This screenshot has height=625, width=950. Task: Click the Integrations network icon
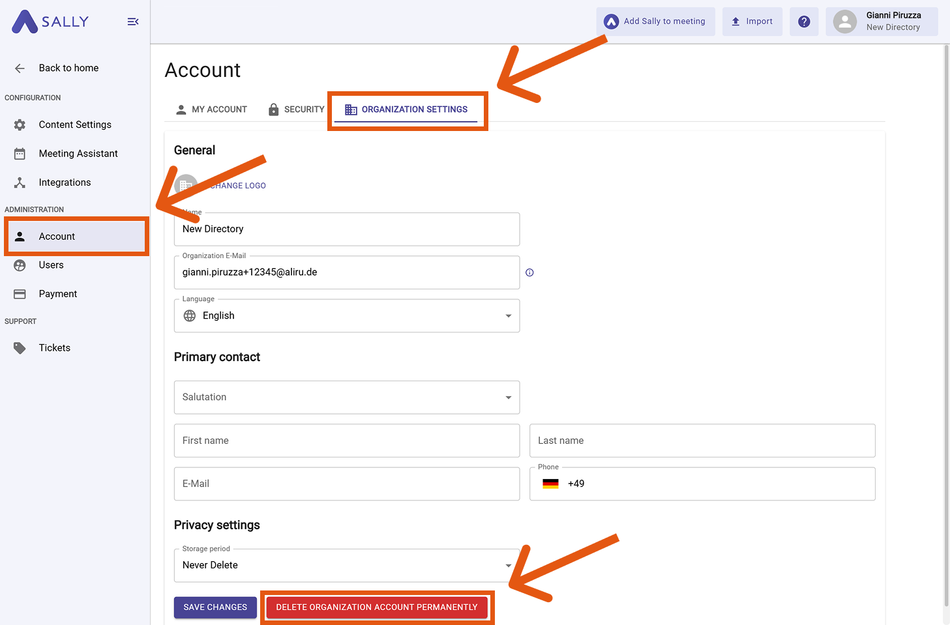[x=20, y=182]
